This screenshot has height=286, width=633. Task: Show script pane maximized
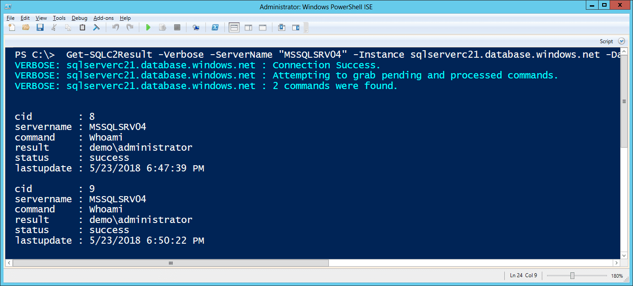(x=263, y=28)
